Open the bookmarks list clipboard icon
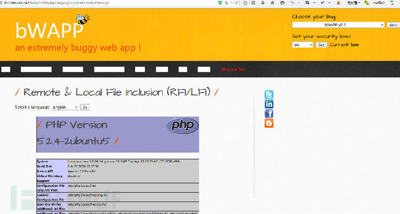 pyautogui.click(x=253, y=3)
